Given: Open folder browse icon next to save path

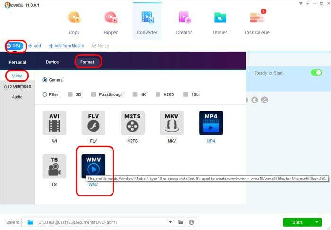Looking at the screenshot, I should pos(181,222).
